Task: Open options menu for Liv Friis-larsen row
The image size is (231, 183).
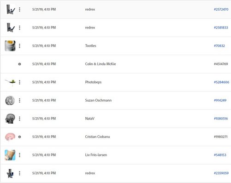Action: click(x=19, y=155)
